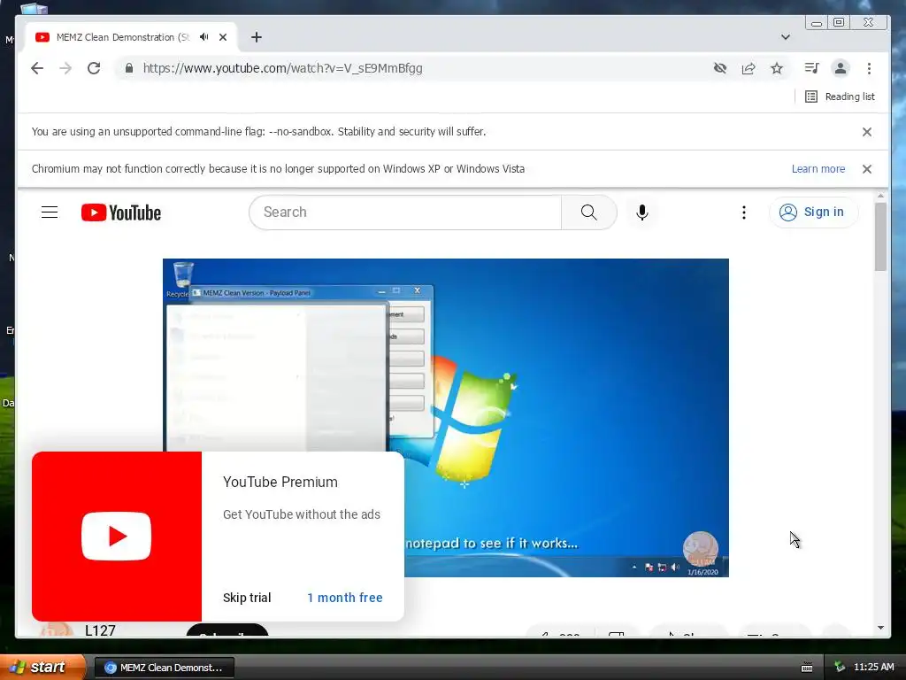
Task: Open the Reading list
Action: tap(841, 97)
